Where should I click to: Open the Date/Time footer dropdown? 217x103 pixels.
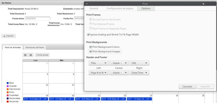click(139, 73)
